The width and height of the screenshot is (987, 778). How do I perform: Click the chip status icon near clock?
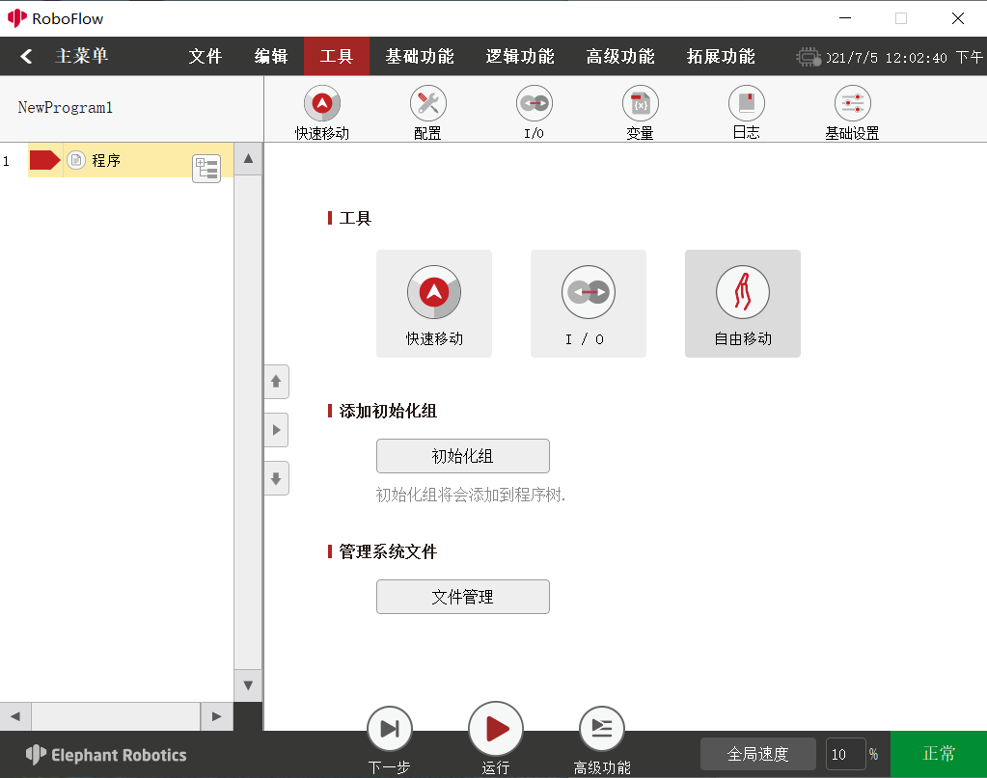[809, 57]
